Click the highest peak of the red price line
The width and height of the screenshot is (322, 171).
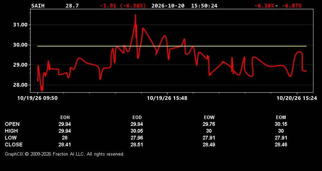[x=135, y=15]
